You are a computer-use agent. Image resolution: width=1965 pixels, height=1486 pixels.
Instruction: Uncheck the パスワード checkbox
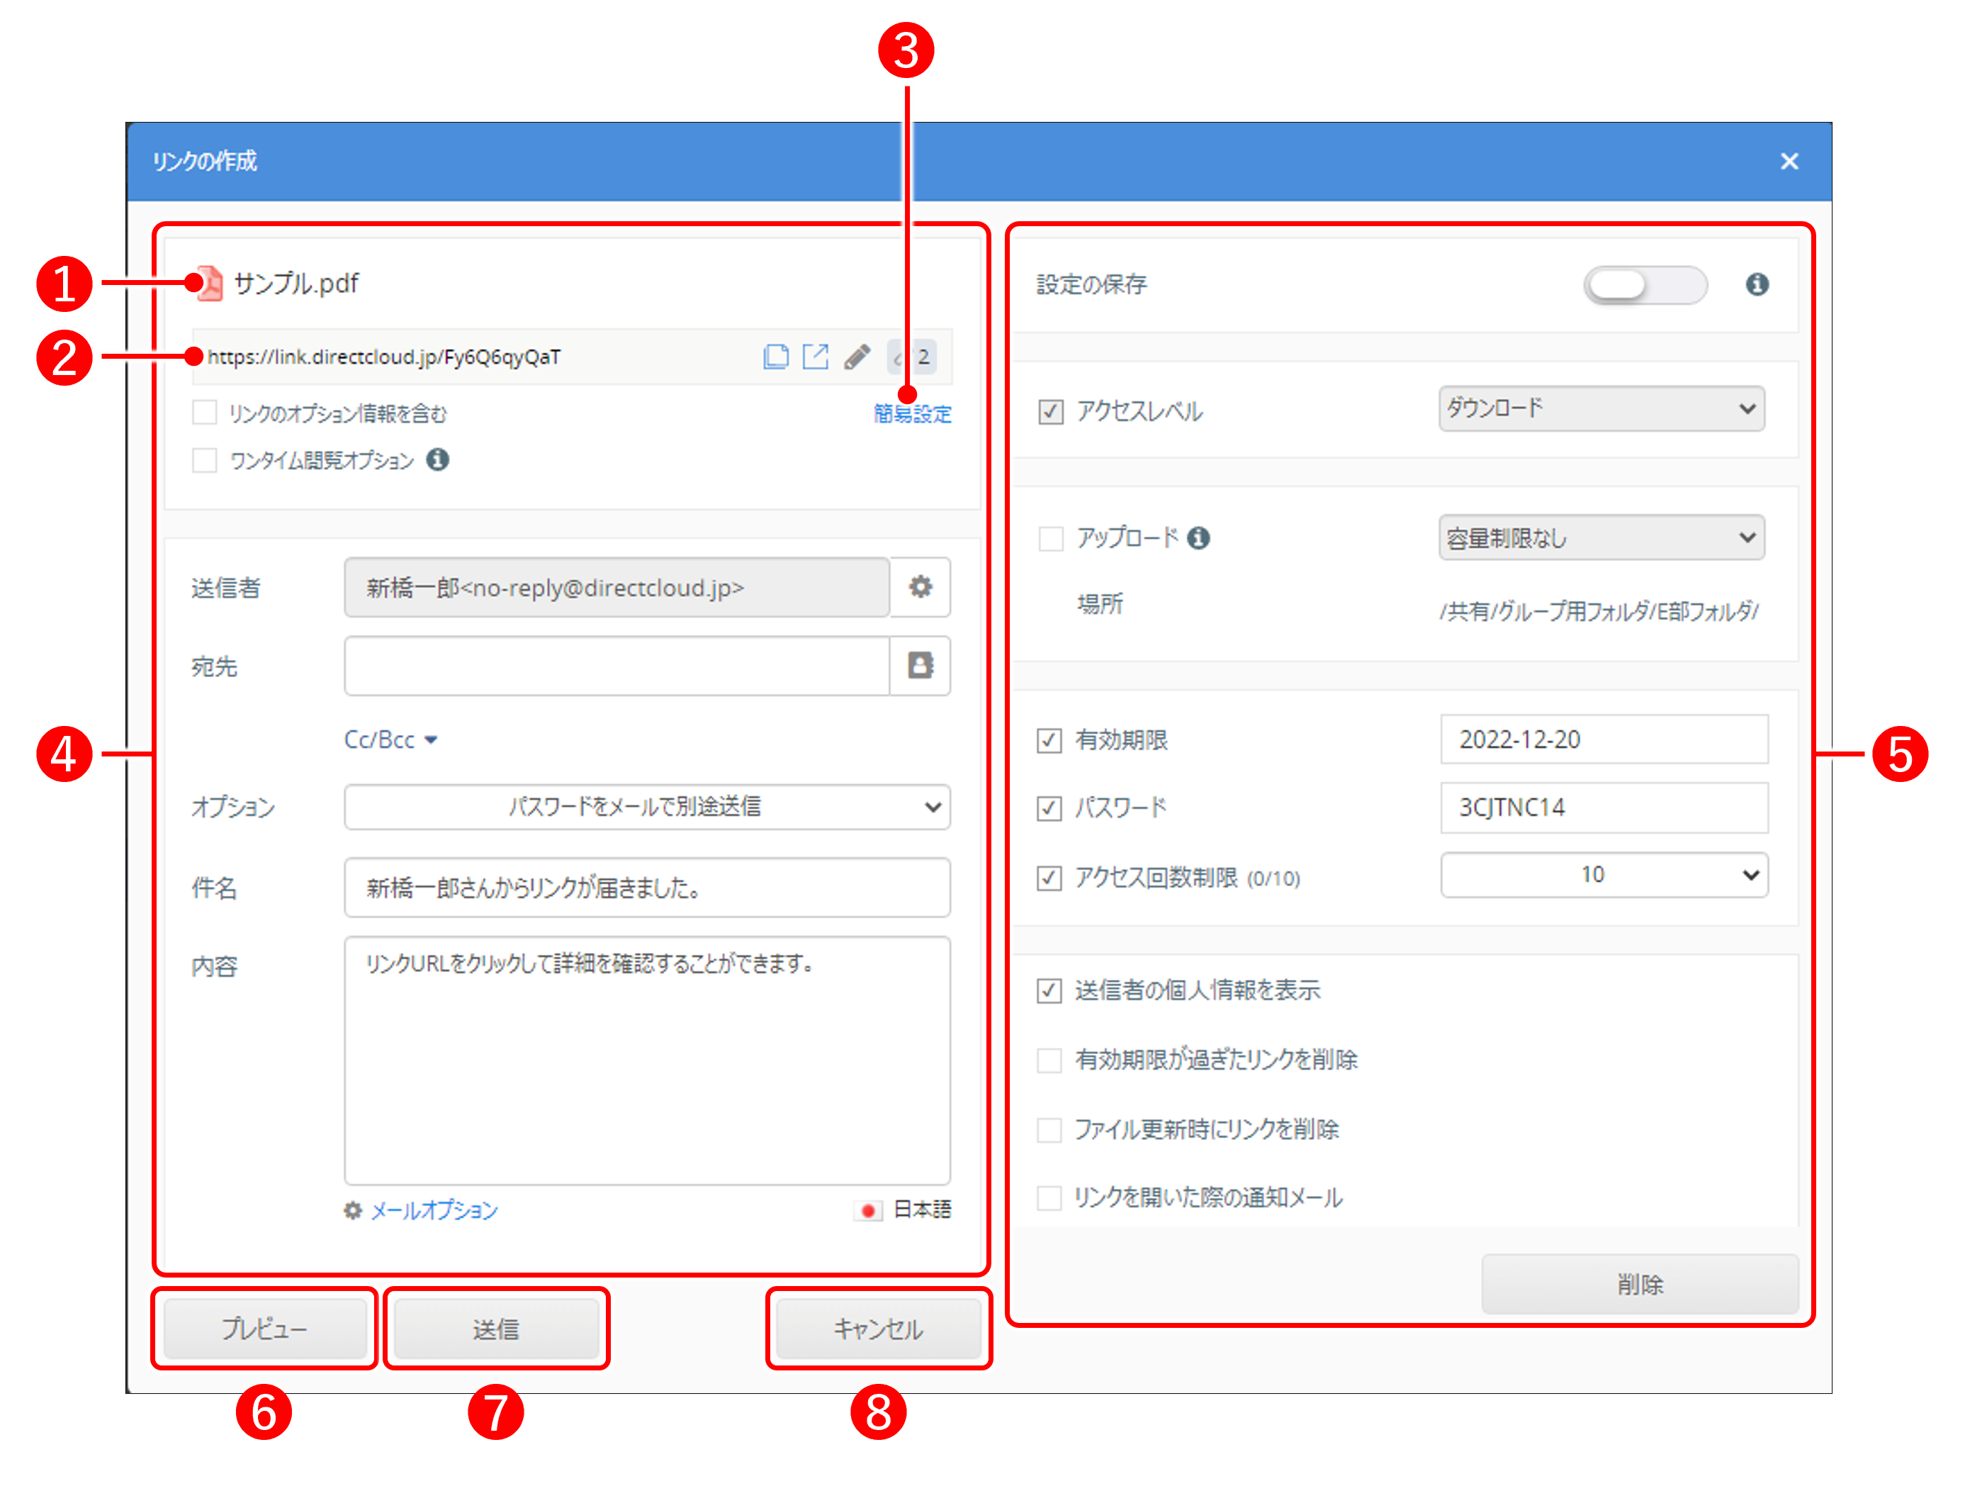(x=1049, y=808)
